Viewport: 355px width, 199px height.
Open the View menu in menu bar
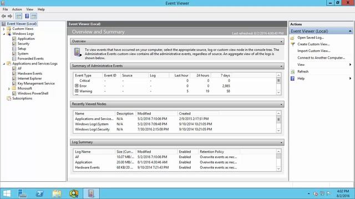(29, 9)
